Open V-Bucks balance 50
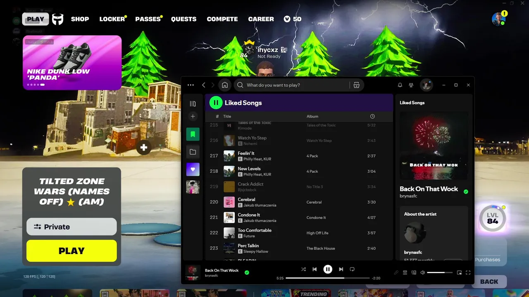 [293, 19]
